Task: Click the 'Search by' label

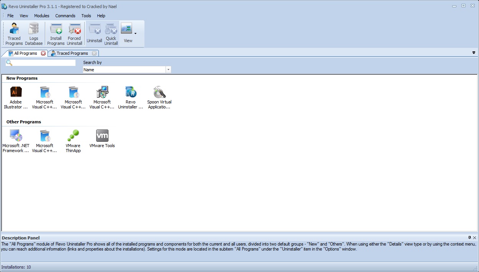Action: (92, 62)
